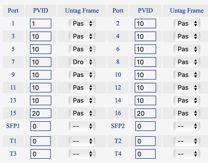Open Untag Frame dropdown for port 7
Image resolution: width=208 pixels, height=163 pixels.
[82, 62]
